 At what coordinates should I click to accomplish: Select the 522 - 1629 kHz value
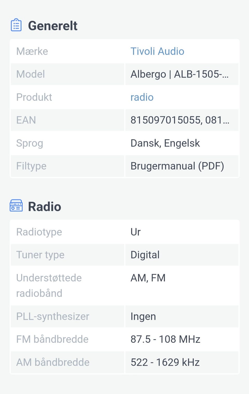coord(165,362)
